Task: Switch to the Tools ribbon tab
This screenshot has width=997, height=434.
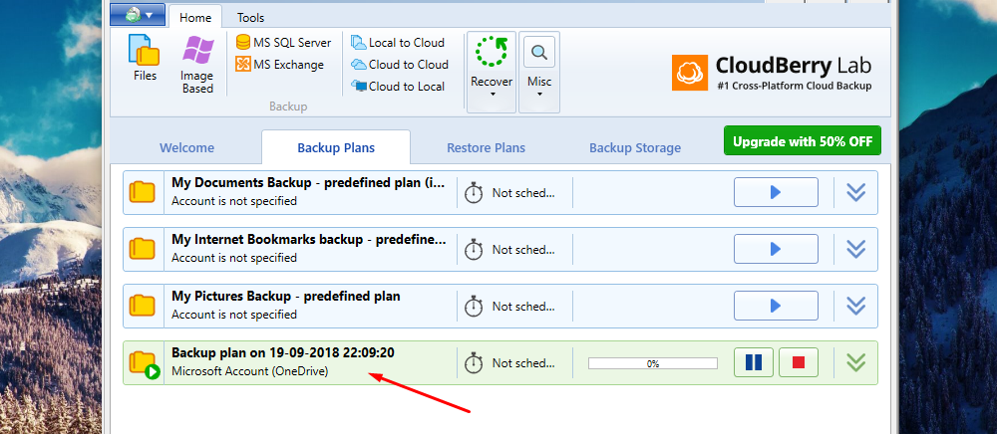Action: click(x=250, y=18)
